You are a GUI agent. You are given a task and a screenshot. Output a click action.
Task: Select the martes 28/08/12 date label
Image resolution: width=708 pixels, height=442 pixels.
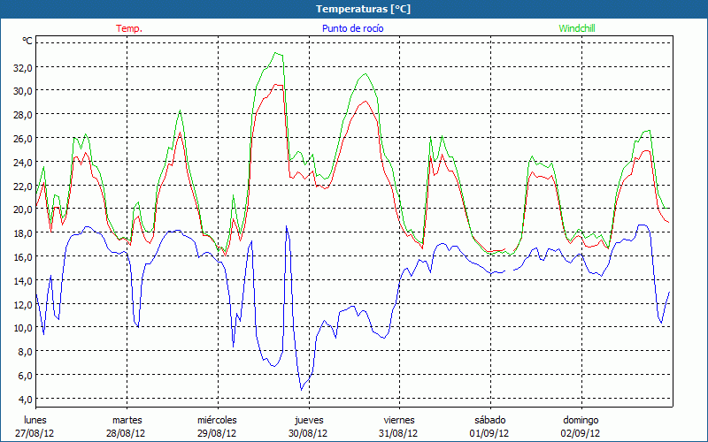[127, 426]
